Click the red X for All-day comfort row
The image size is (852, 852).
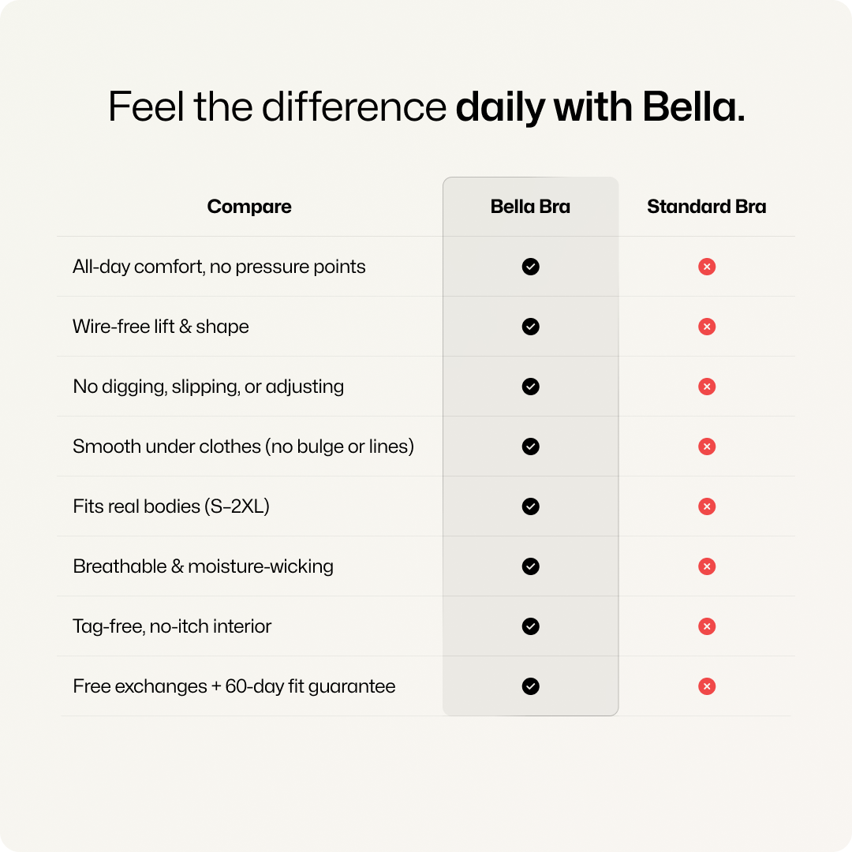707,267
